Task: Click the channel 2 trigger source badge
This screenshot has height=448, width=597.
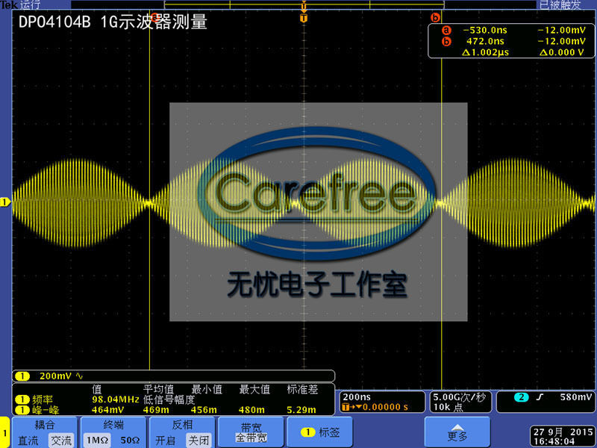Action: (x=521, y=397)
